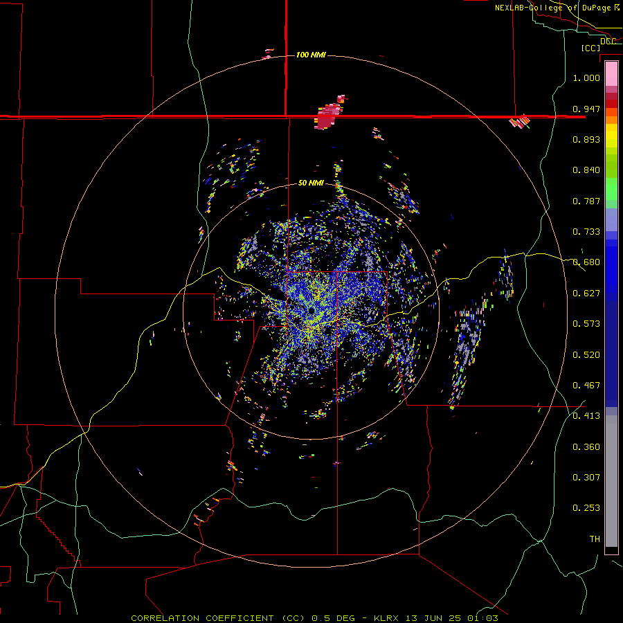Click the 0.840 legend value
Image resolution: width=623 pixels, height=623 pixels.
[586, 170]
